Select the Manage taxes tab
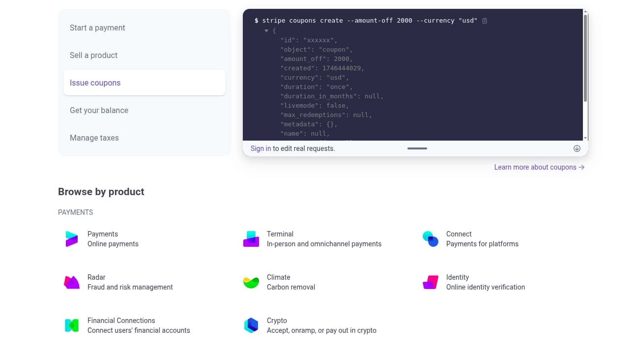 94,138
